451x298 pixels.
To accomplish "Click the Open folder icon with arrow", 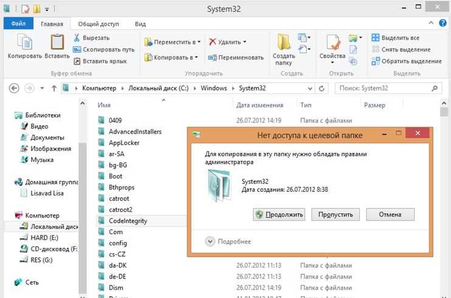I will 355,38.
